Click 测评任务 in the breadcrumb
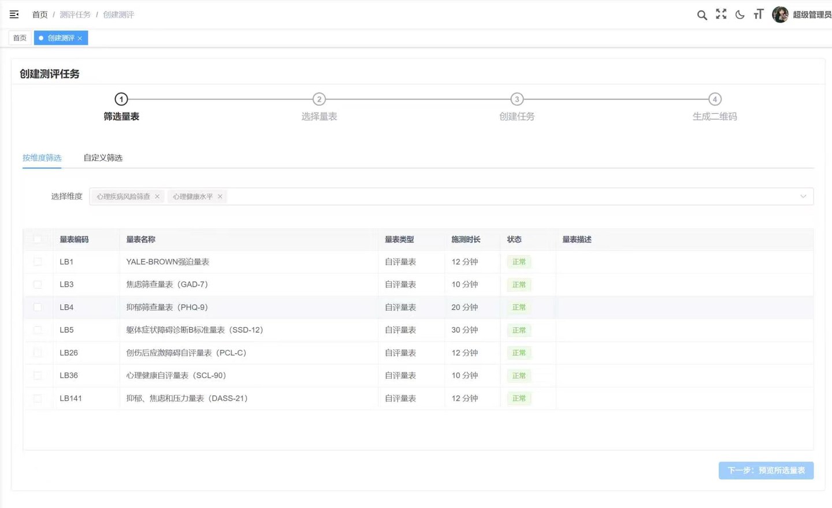The width and height of the screenshot is (832, 508). pos(75,15)
